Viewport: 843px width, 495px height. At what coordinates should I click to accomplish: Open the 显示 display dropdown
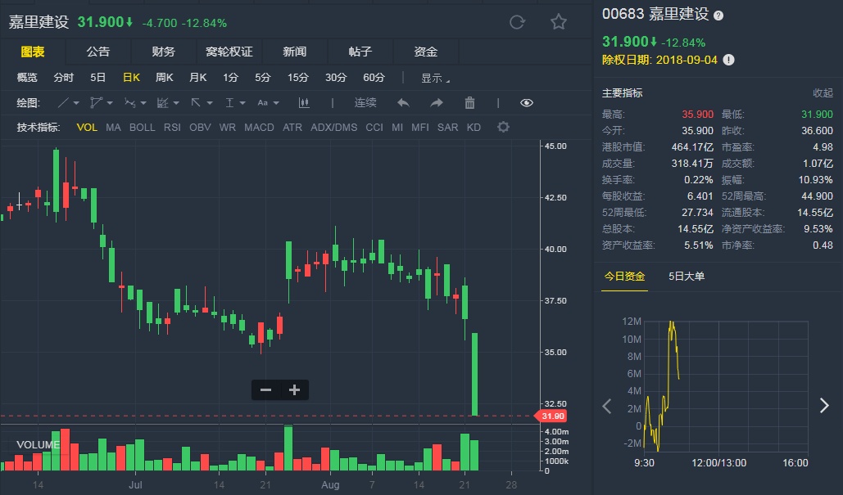pos(435,79)
